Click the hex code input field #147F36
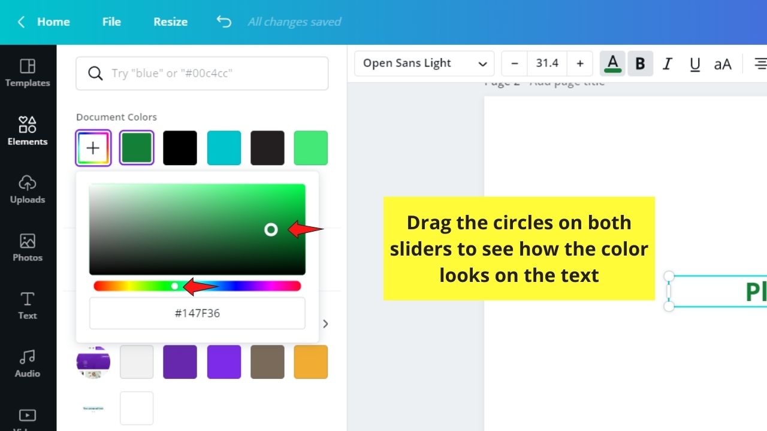Screen dimensions: 767x431 tap(197, 312)
